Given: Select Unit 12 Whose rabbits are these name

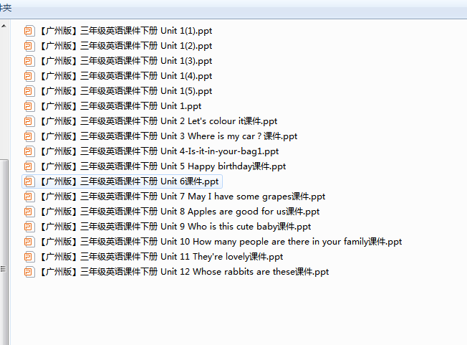Looking at the screenshot, I should tap(185, 272).
